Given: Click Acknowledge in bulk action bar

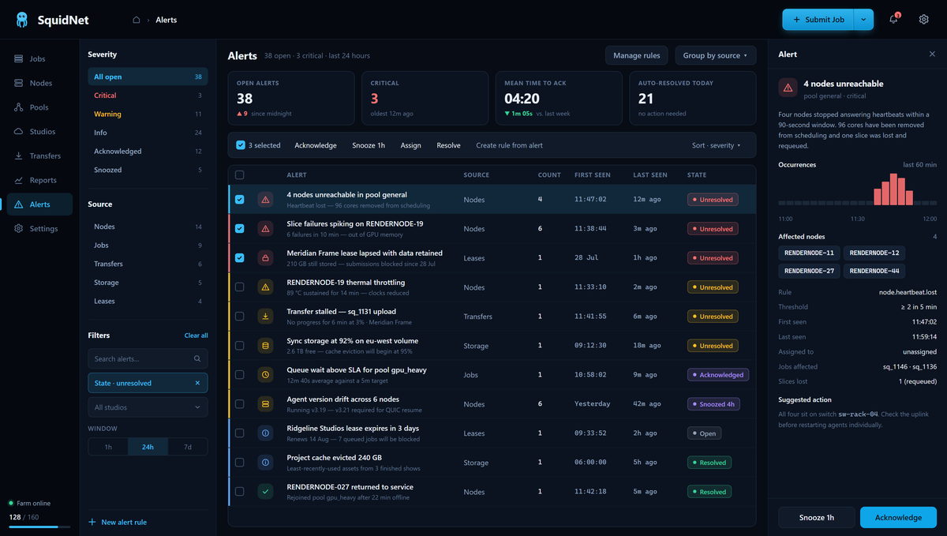Looking at the screenshot, I should (x=316, y=145).
